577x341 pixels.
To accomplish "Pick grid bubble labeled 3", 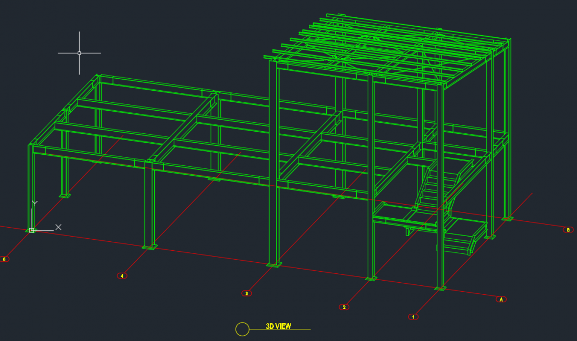I will point(247,293).
